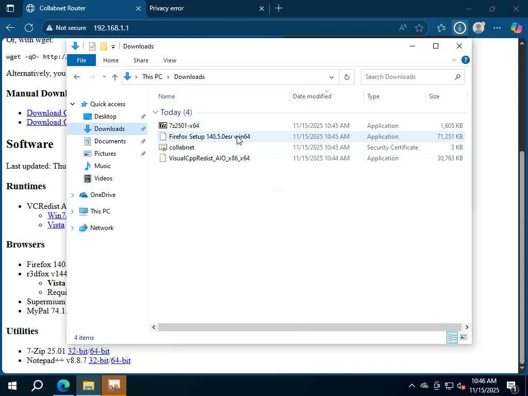Add page to favorites star icon
The image size is (528, 396).
click(419, 28)
